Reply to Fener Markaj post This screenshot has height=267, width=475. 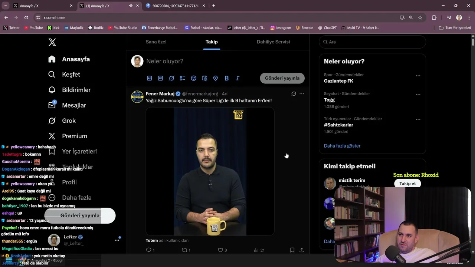[150, 250]
